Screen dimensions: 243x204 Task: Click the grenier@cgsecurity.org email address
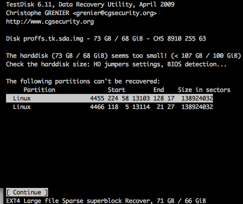click(x=115, y=13)
